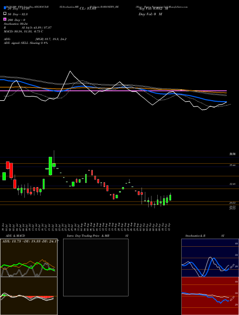Click the 'SI 14/3: 45.39 / 37.37' readout
The width and height of the screenshot is (239, 315).
pyautogui.click(x=37, y=28)
